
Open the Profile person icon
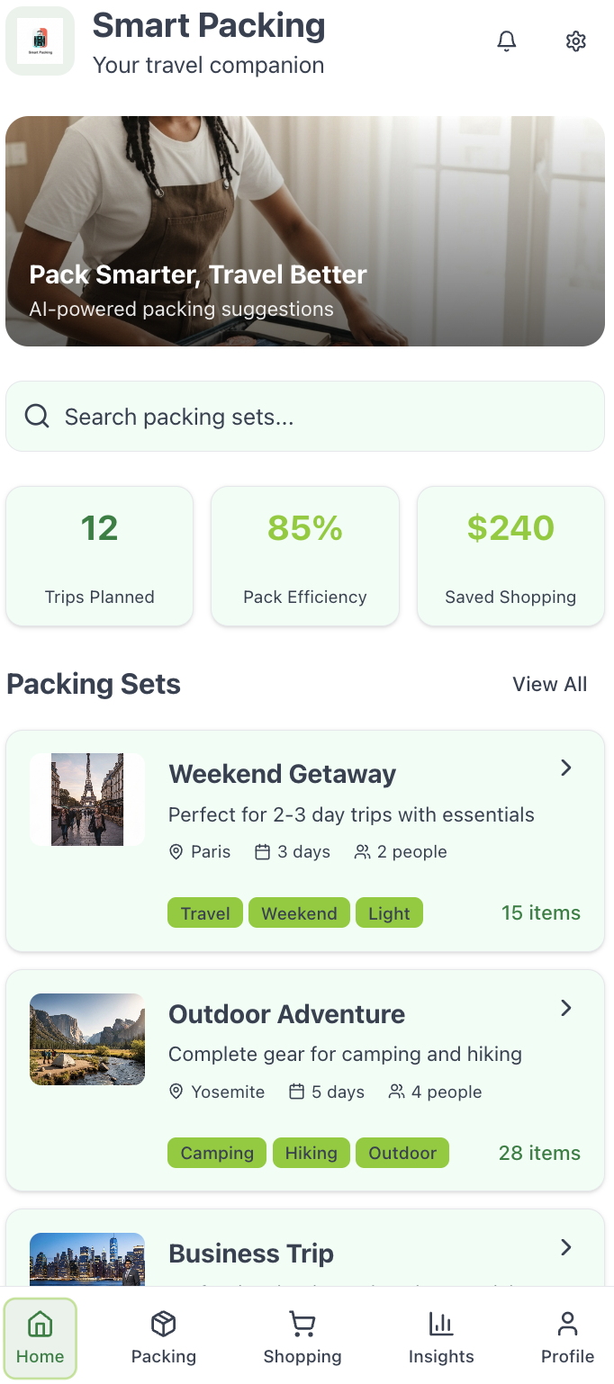click(x=567, y=1324)
